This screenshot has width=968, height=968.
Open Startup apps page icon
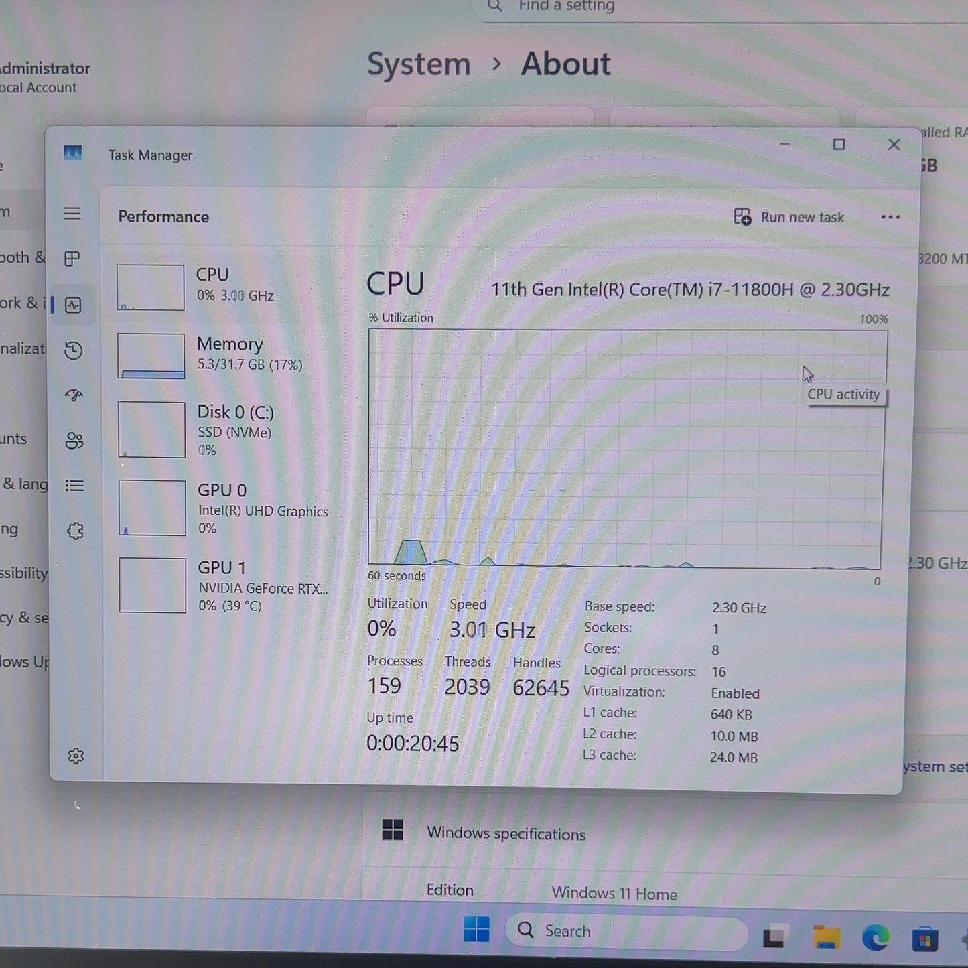point(74,395)
